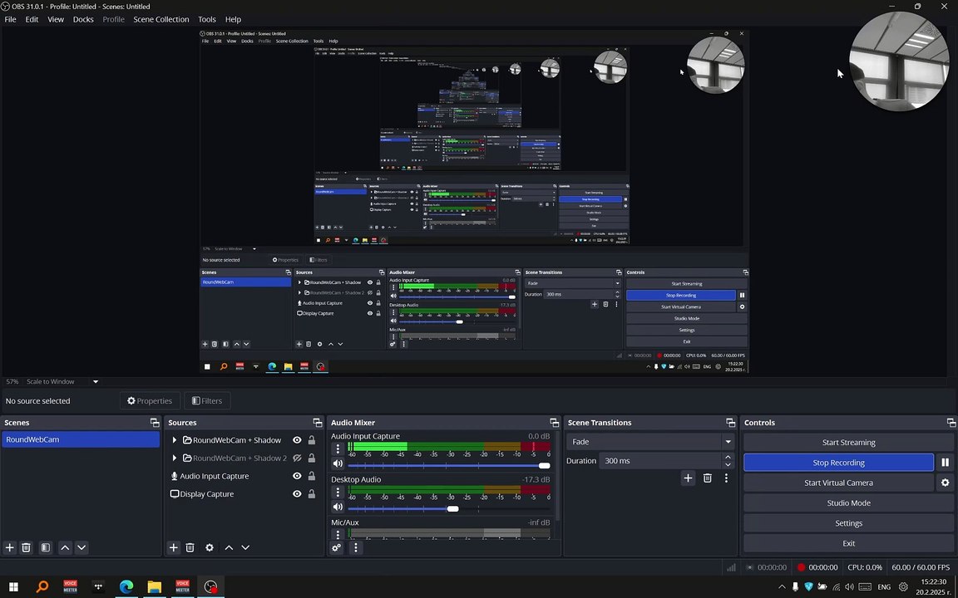
Task: Remove selected scene with trash icon
Action: point(27,547)
